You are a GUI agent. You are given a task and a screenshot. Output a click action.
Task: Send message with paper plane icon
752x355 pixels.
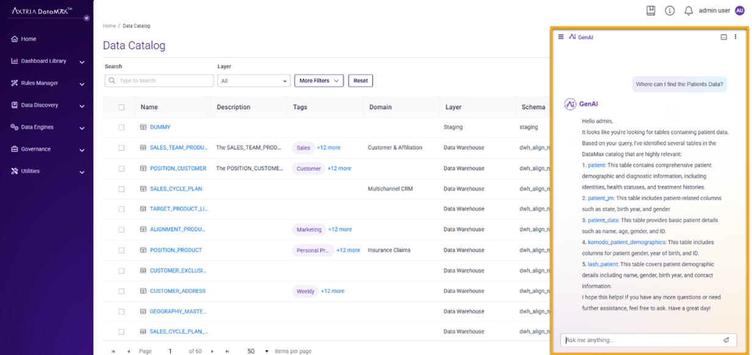click(726, 340)
